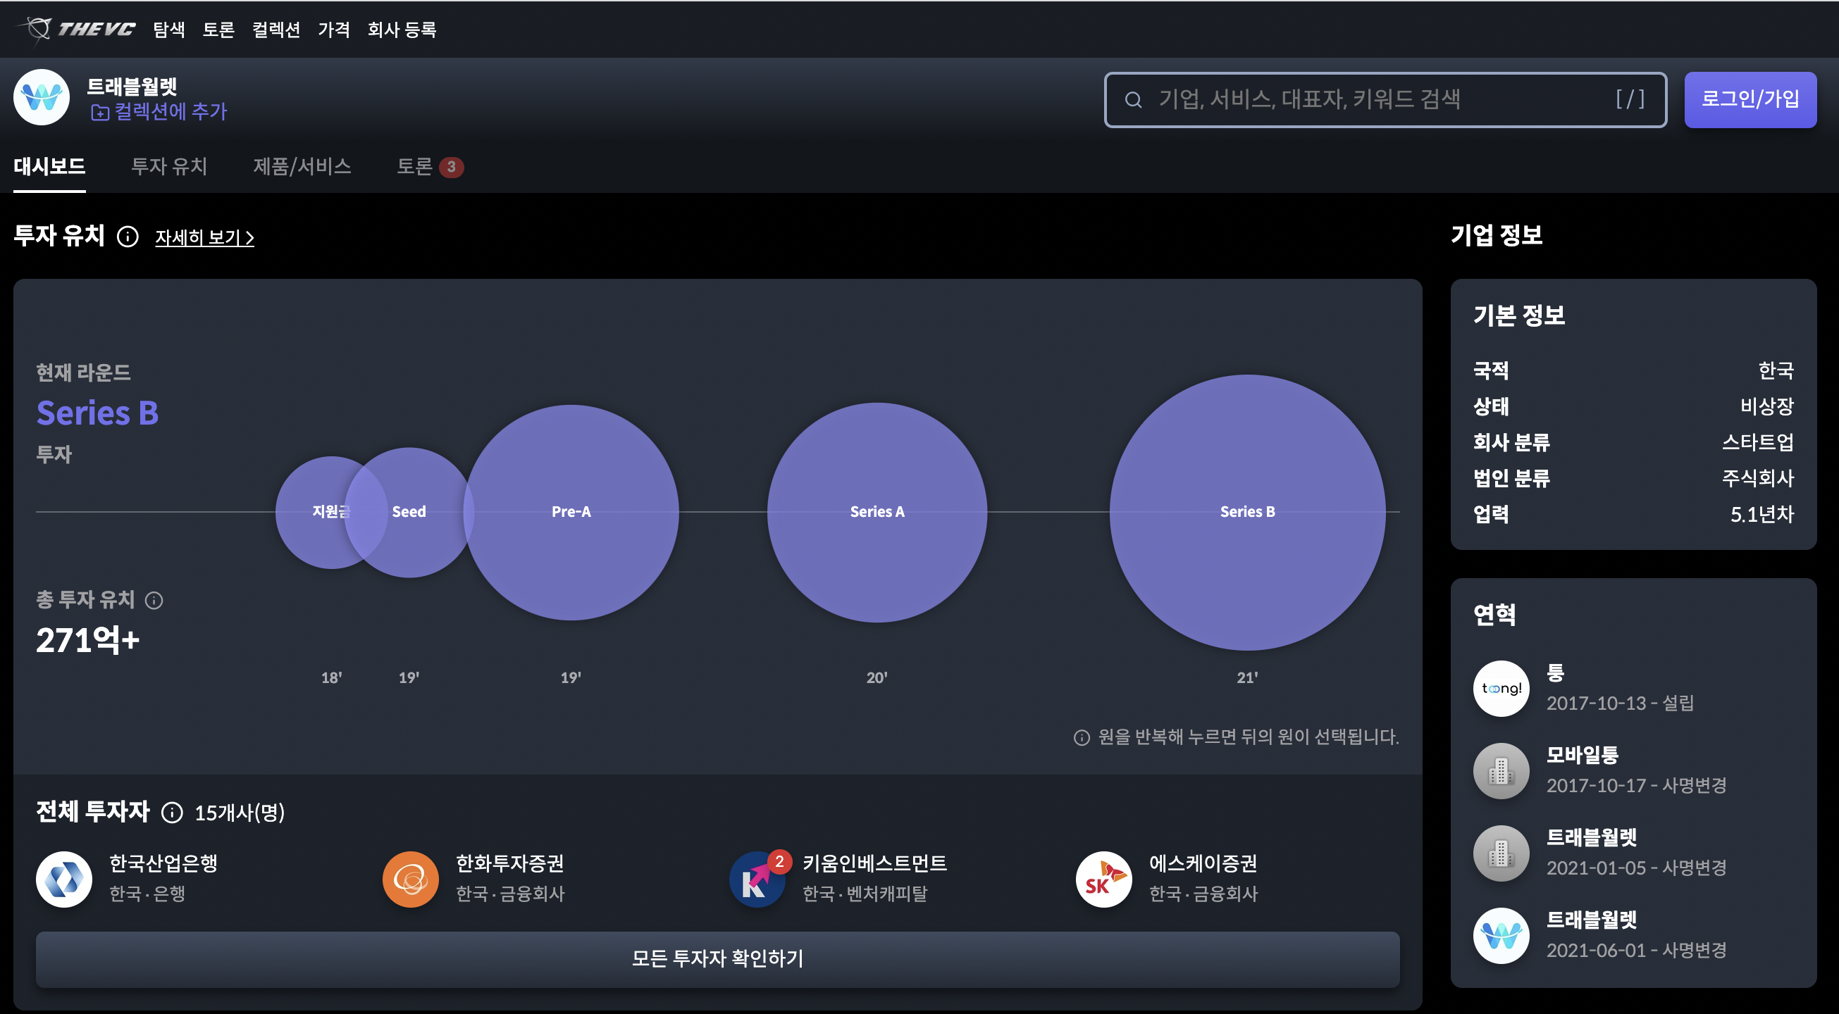1839x1014 pixels.
Task: Open 한화투자증권 investor logo
Action: (x=411, y=879)
